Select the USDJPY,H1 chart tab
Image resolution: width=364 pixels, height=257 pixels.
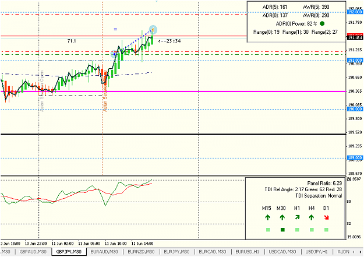[x=316, y=252]
